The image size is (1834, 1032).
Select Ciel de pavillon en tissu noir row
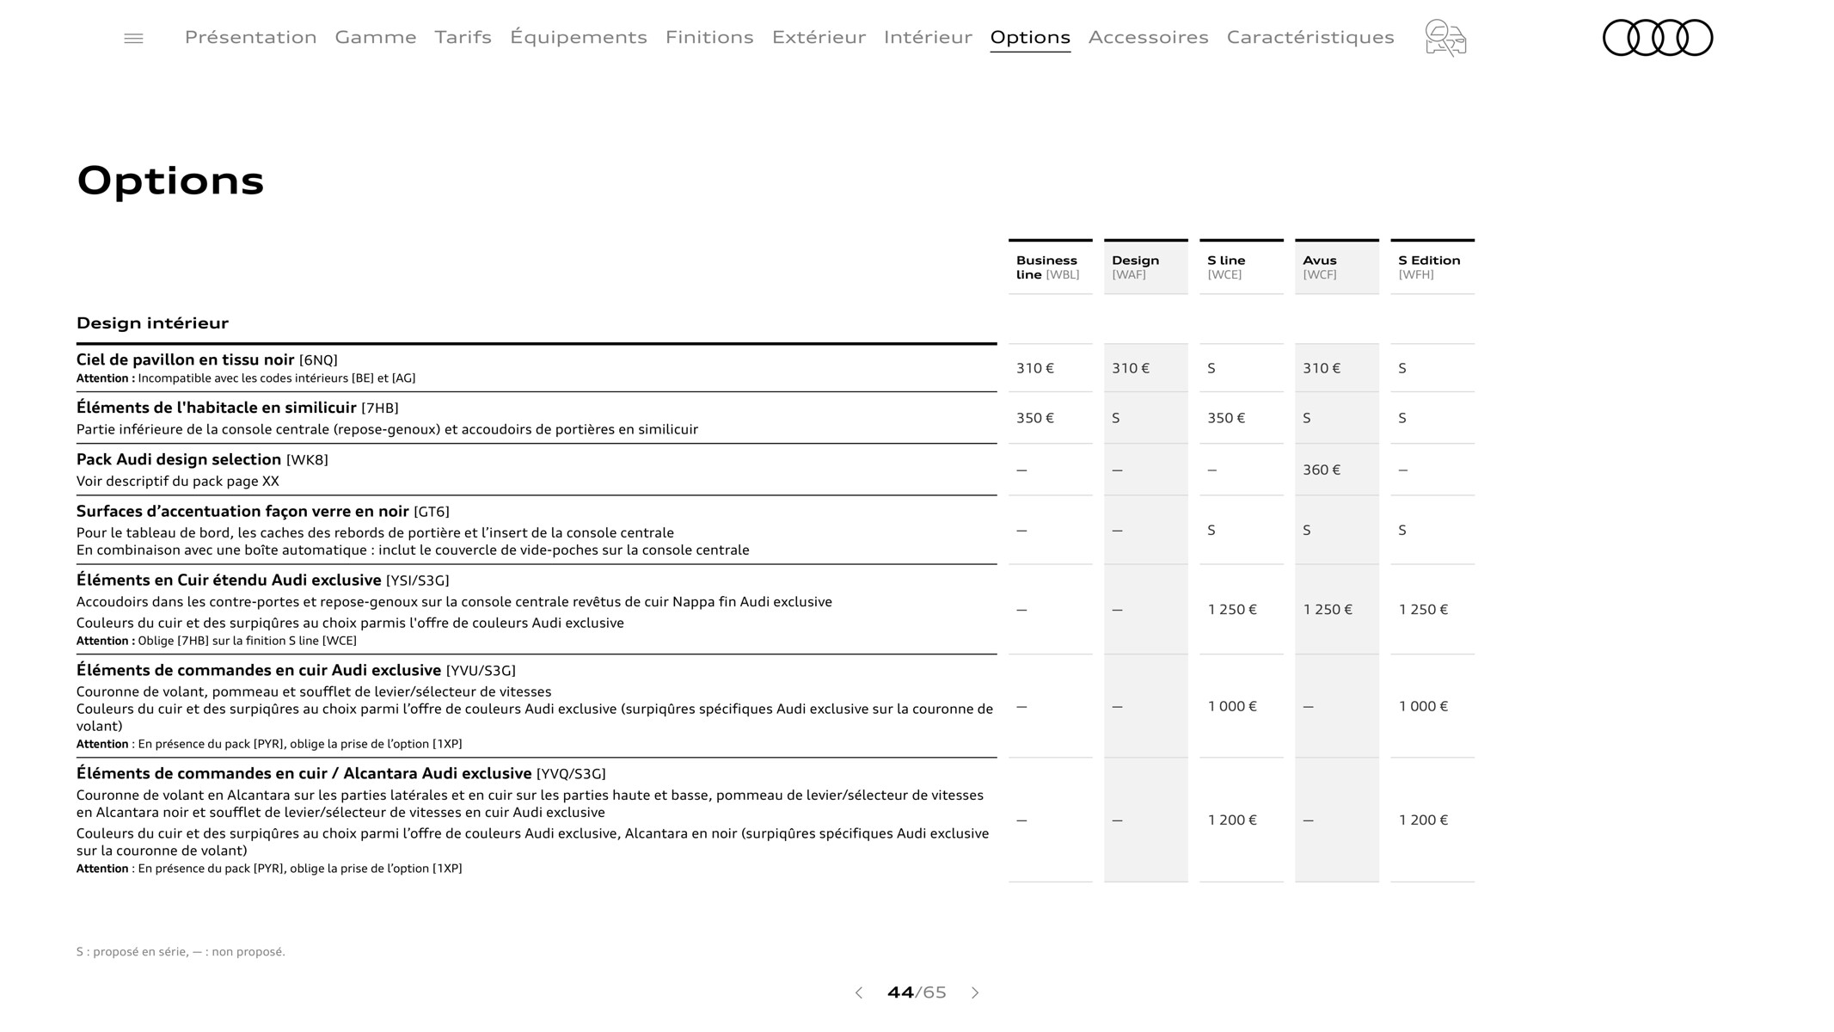tap(537, 368)
